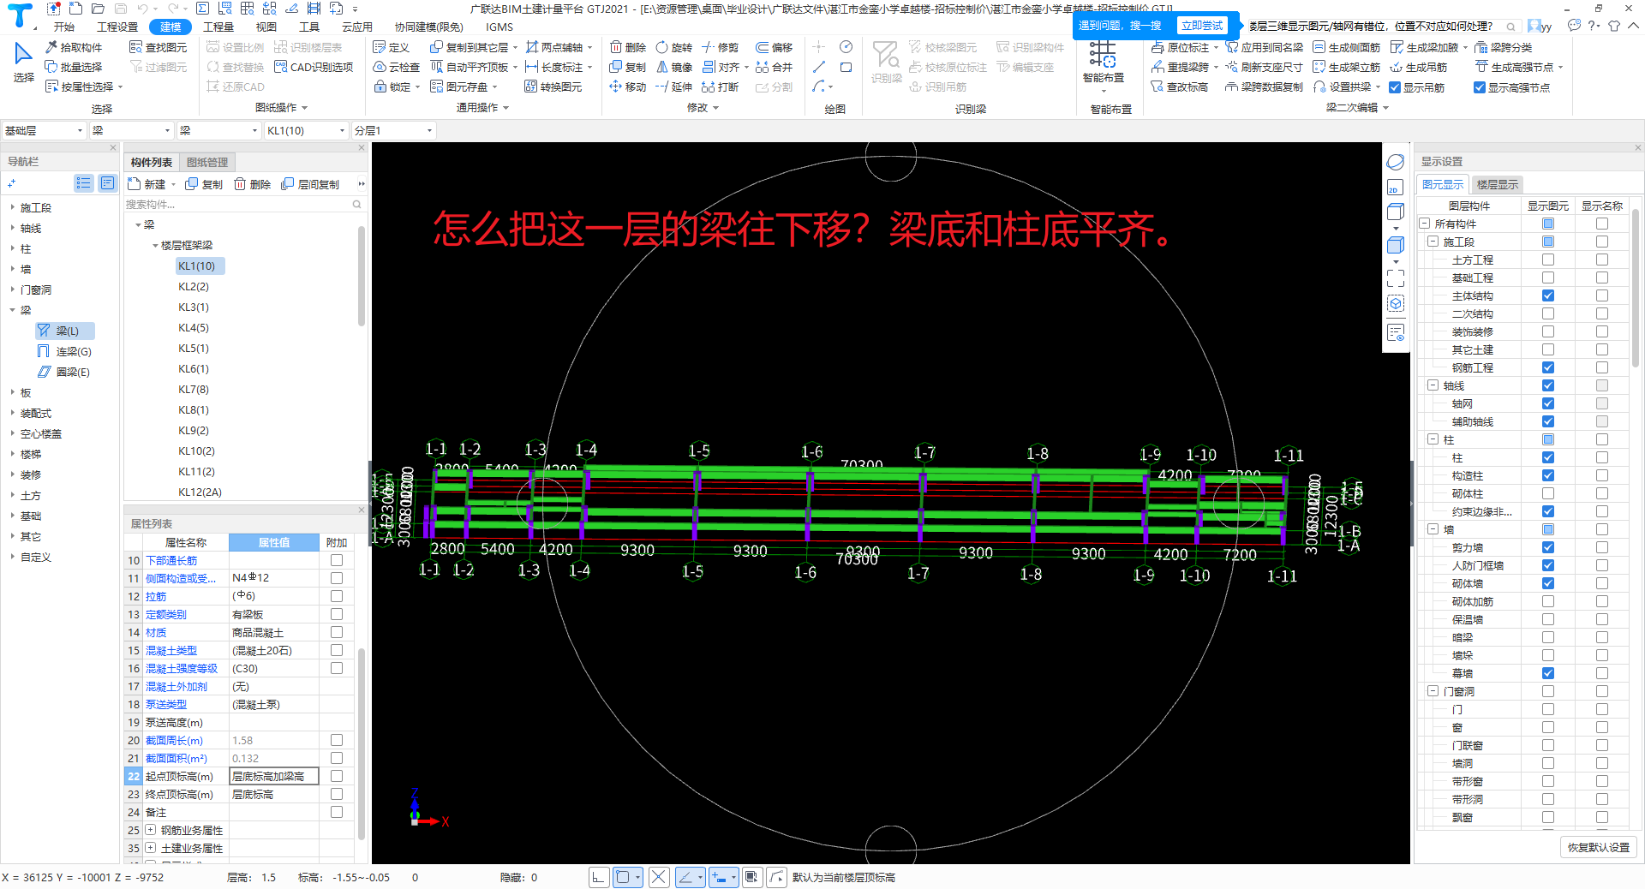
Task: Click the 批量选择 batch select tool
Action: coord(74,67)
